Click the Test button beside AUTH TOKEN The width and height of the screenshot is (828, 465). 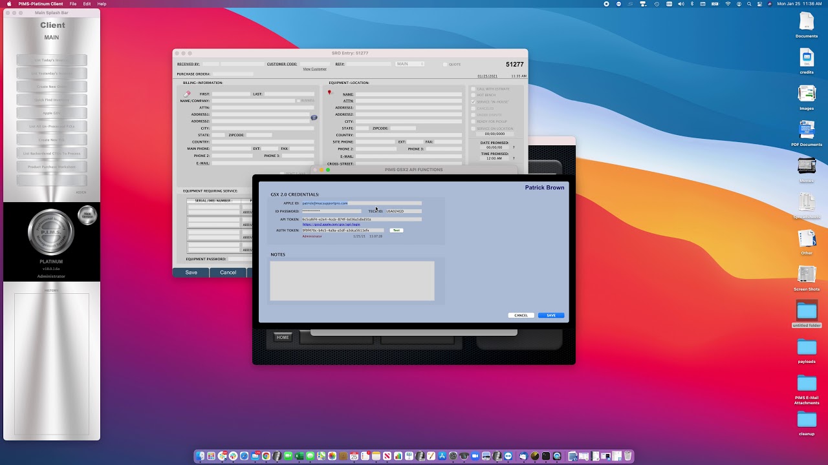pyautogui.click(x=396, y=230)
